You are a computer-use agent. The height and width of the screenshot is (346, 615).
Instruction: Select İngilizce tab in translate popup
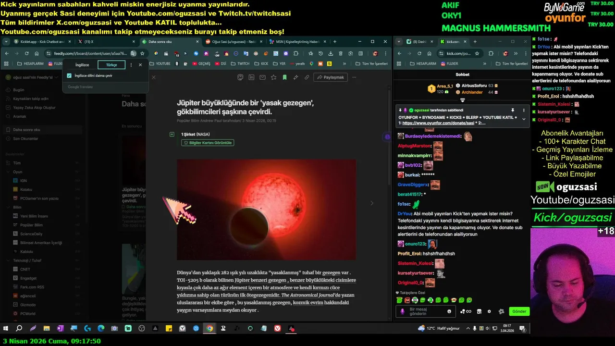coord(82,65)
